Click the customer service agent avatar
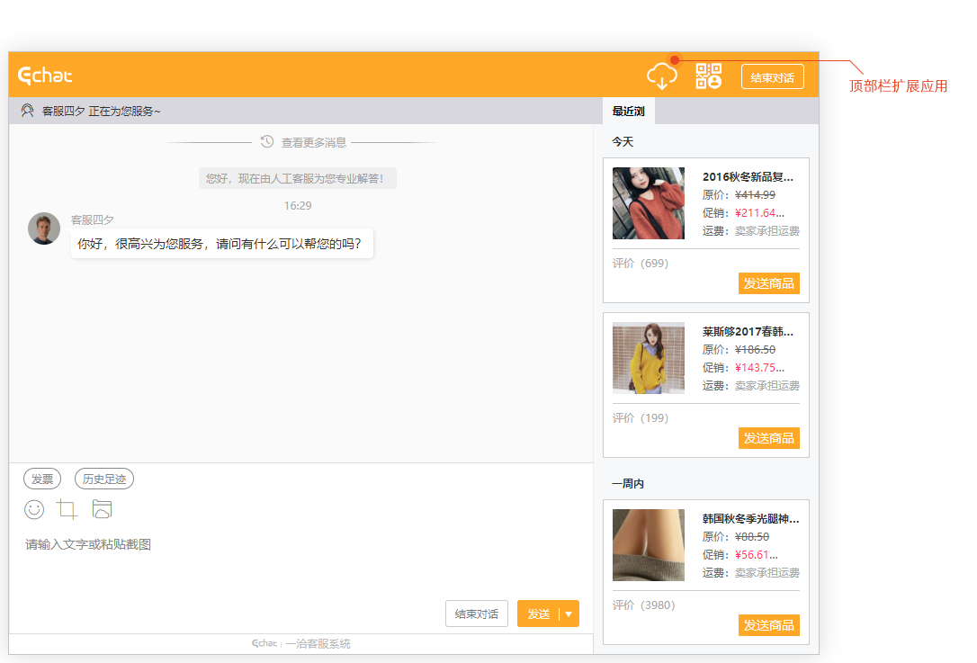Image resolution: width=977 pixels, height=663 pixels. tap(44, 228)
